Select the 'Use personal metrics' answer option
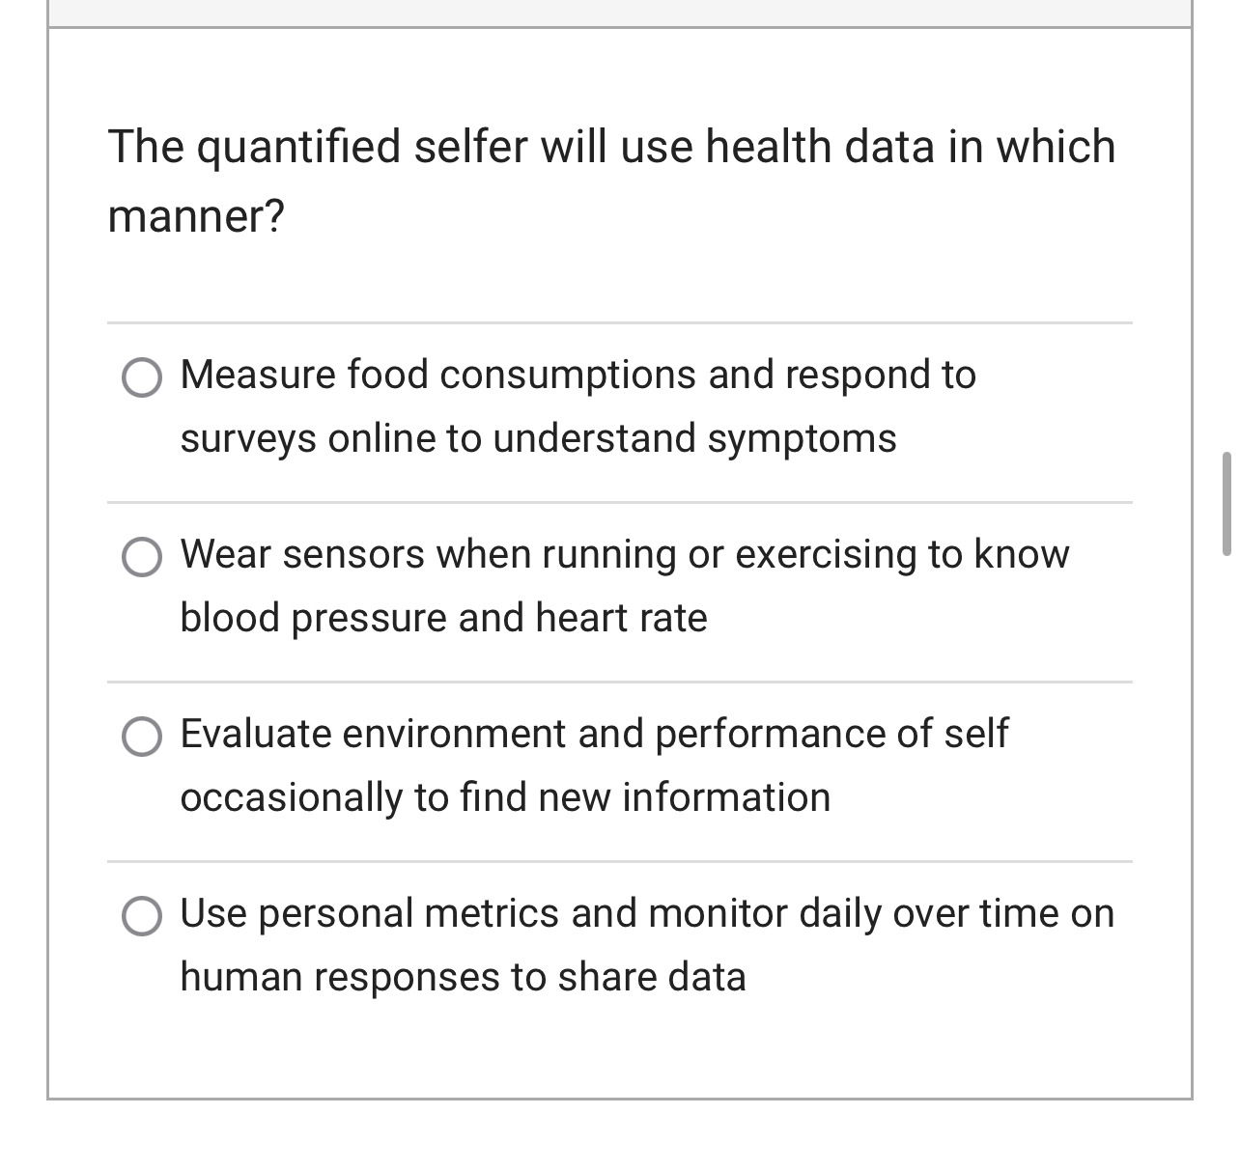 142,916
